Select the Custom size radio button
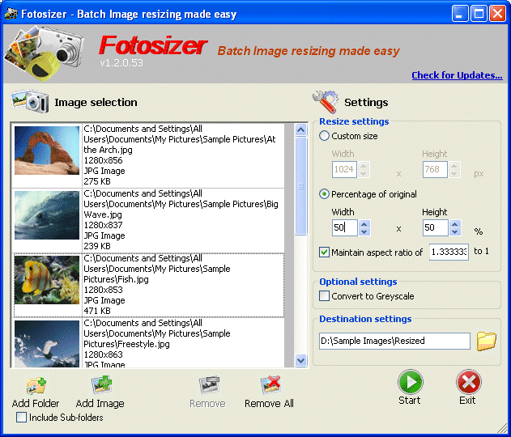511x437 pixels. (x=324, y=136)
